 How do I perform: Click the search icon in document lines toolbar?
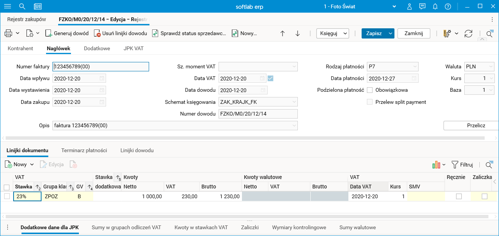coord(489,165)
